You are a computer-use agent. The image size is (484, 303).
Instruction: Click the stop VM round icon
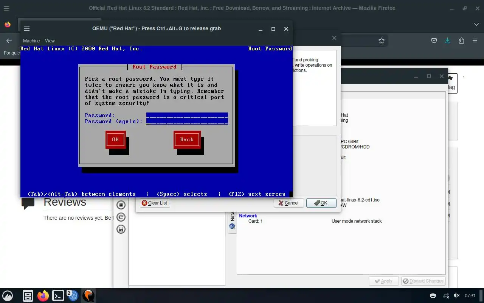coord(121,205)
